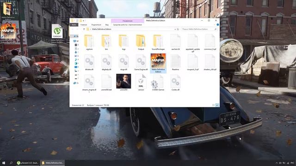This screenshot has height=166, width=296.
Task: Select the aachen.fd file
Action: coord(175,42)
